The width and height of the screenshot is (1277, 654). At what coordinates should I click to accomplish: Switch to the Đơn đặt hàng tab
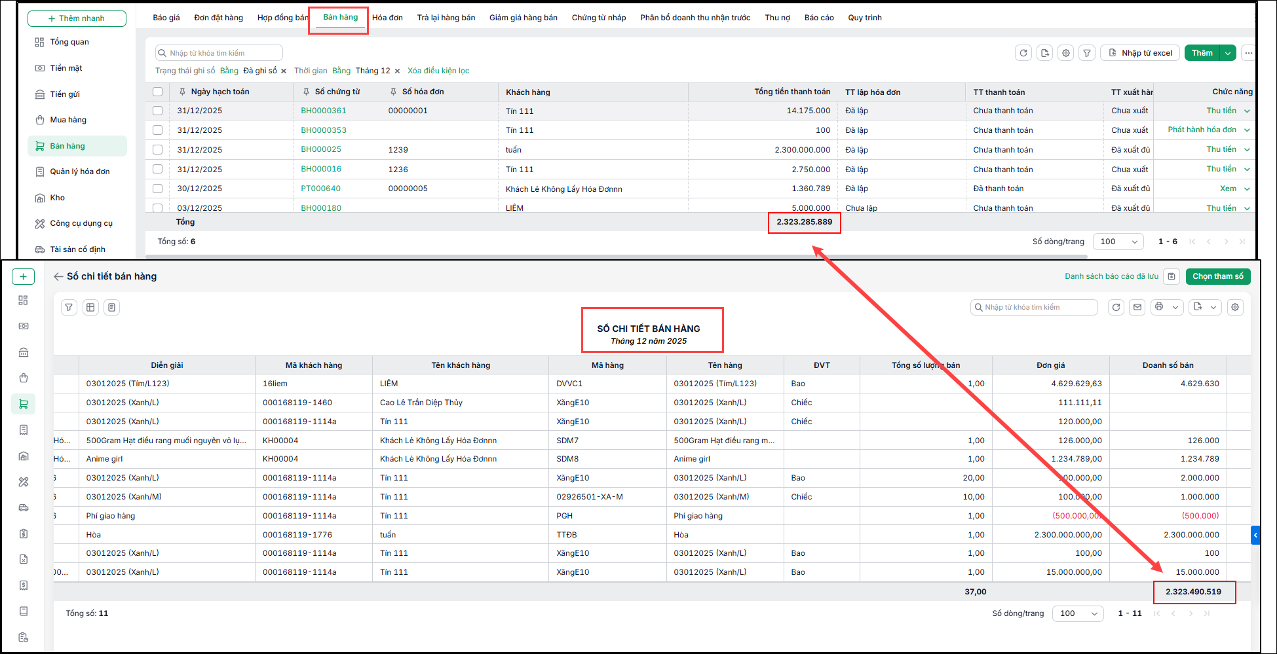(219, 18)
